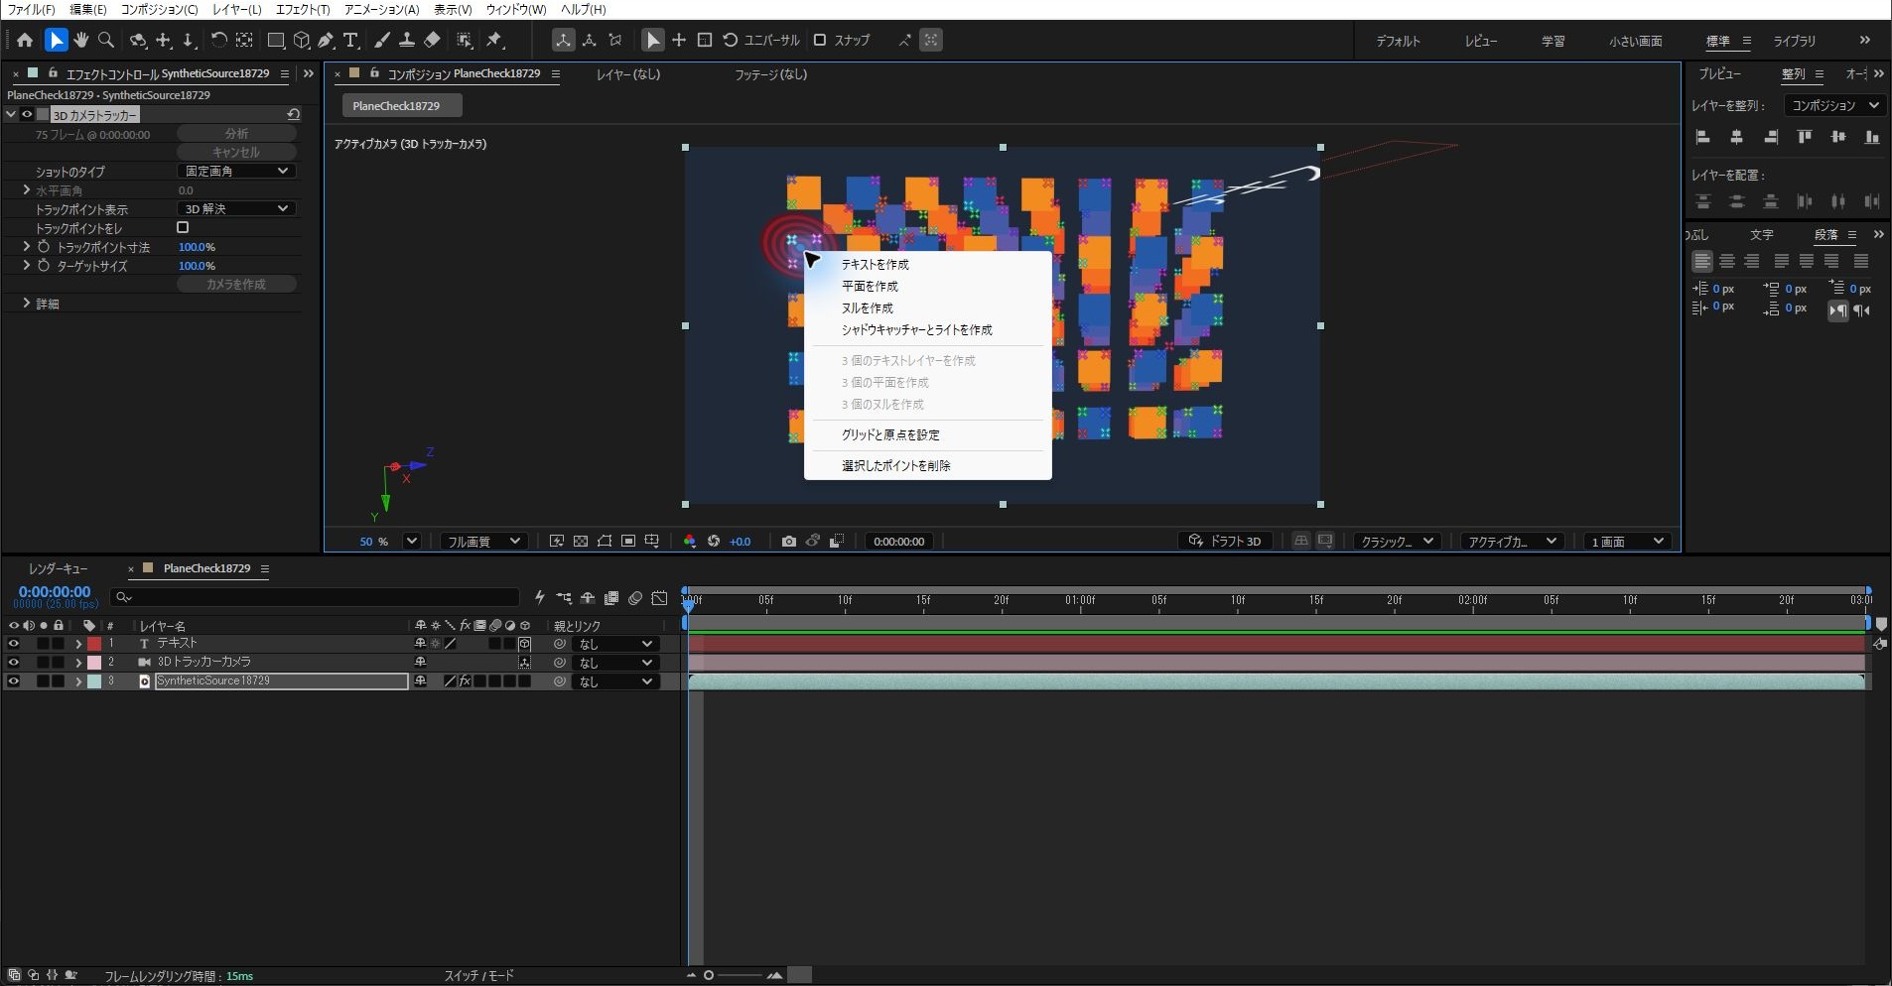1892x986 pixels.
Task: Choose グリッドと原点を設定 from context menu
Action: (x=889, y=434)
